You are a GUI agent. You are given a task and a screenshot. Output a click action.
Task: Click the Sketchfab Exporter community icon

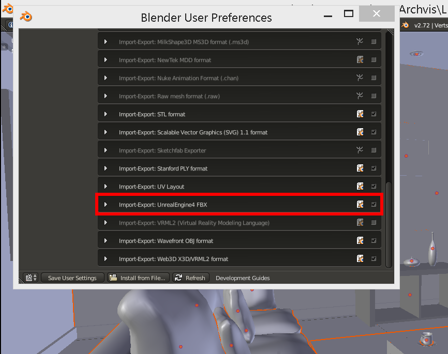360,150
